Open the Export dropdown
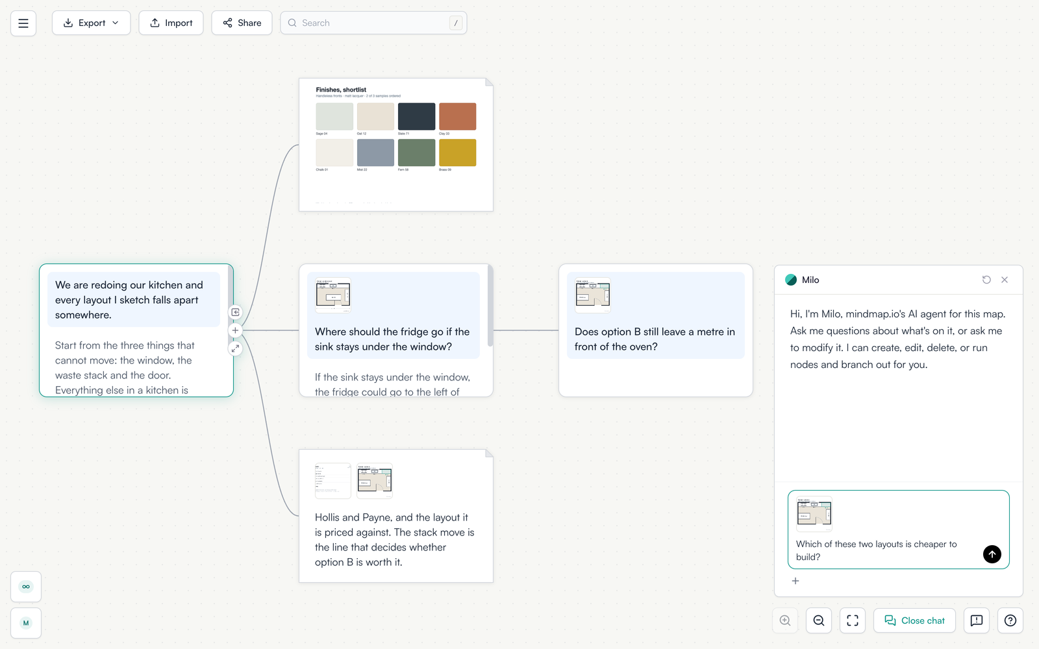This screenshot has height=649, width=1039. tap(92, 23)
